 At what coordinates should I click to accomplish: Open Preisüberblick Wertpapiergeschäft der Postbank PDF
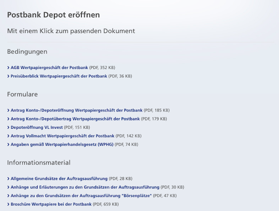59,76
